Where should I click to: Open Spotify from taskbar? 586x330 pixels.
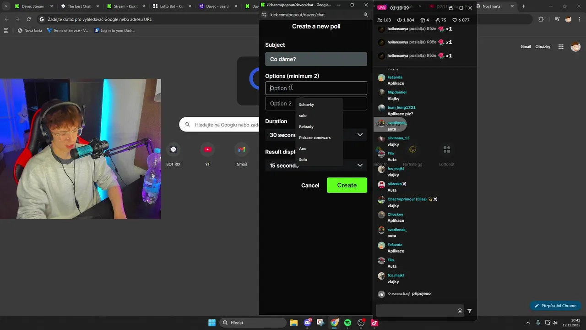click(347, 323)
